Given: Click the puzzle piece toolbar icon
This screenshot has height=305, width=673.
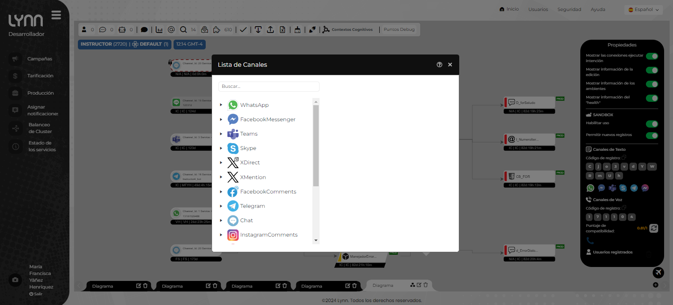Looking at the screenshot, I should [217, 30].
